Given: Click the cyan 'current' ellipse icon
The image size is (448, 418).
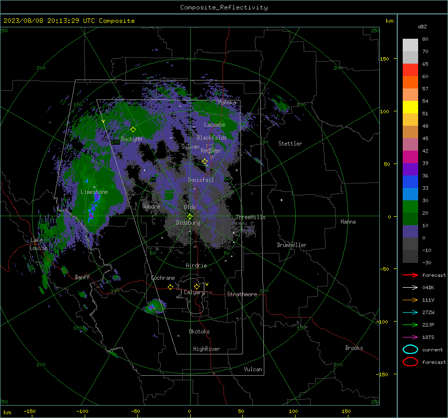Looking at the screenshot, I should [410, 349].
